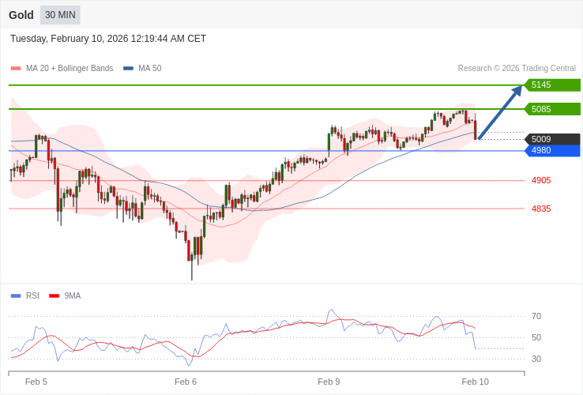Click the Feb 10 date marker

click(475, 382)
